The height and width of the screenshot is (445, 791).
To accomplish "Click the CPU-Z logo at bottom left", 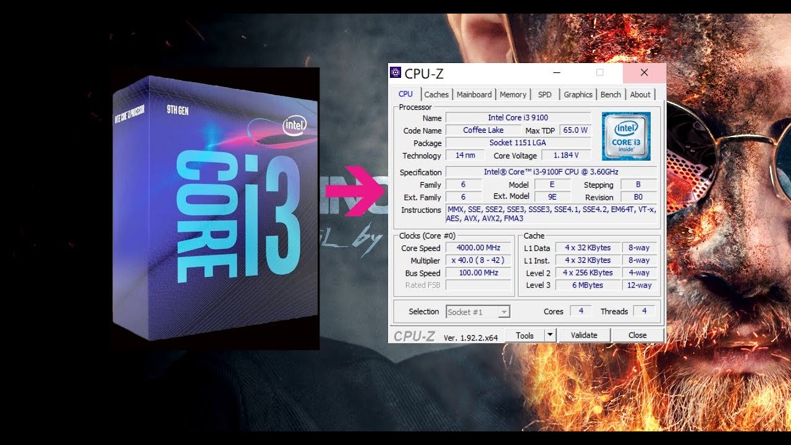I will click(415, 336).
